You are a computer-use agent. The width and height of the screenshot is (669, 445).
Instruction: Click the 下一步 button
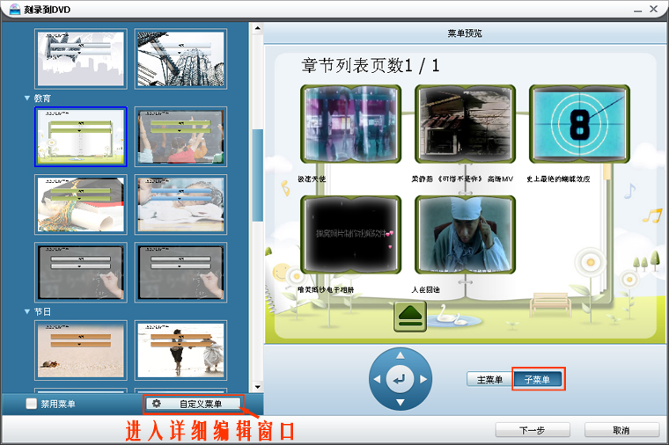pos(533,430)
